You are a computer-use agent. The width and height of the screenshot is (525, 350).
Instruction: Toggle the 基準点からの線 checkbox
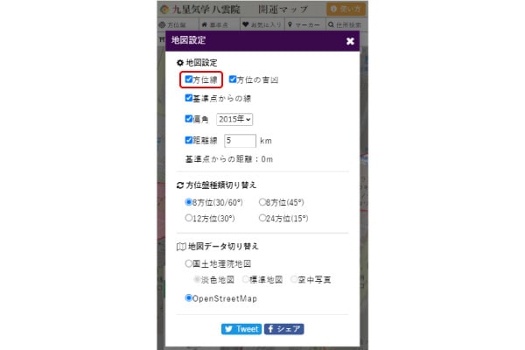[188, 98]
